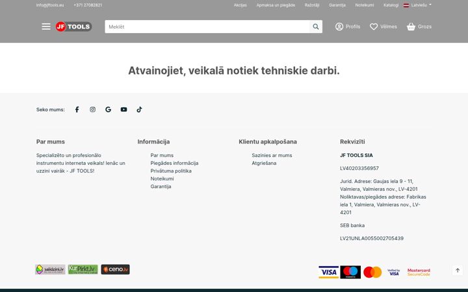Open footer Par mums link

(162, 155)
